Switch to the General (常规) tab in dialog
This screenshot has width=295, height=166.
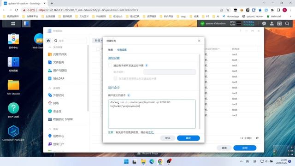(111, 50)
